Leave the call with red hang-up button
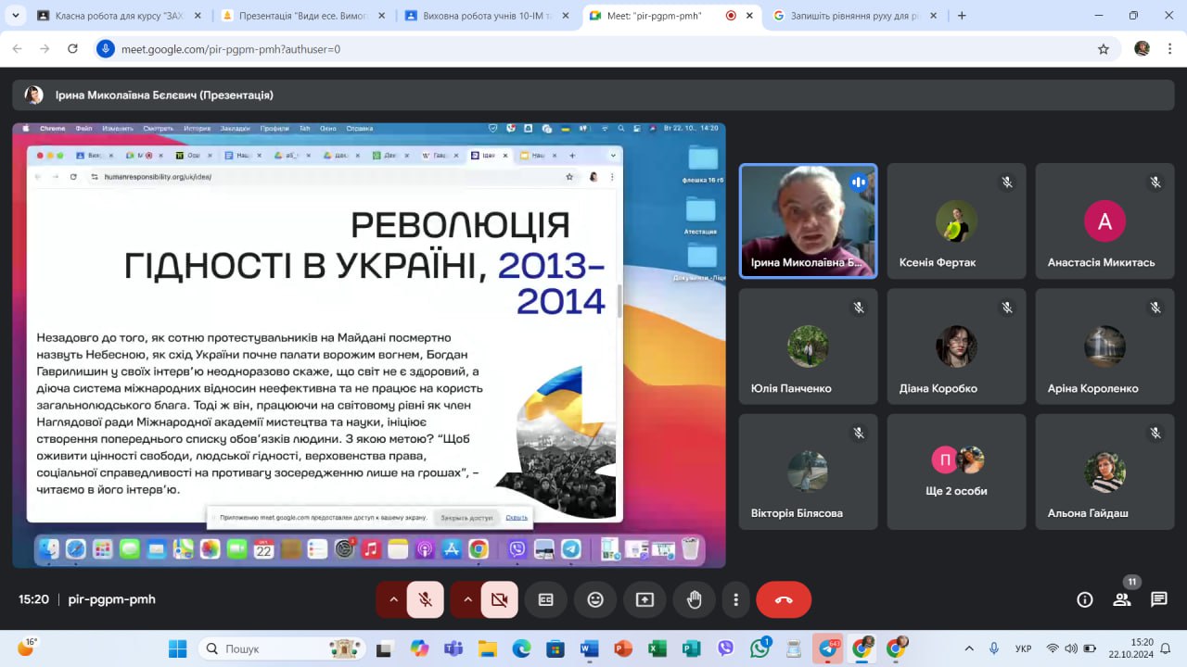This screenshot has height=667, width=1187. click(x=784, y=599)
